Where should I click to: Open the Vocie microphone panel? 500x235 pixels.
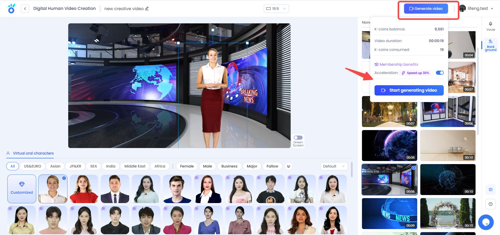(491, 26)
